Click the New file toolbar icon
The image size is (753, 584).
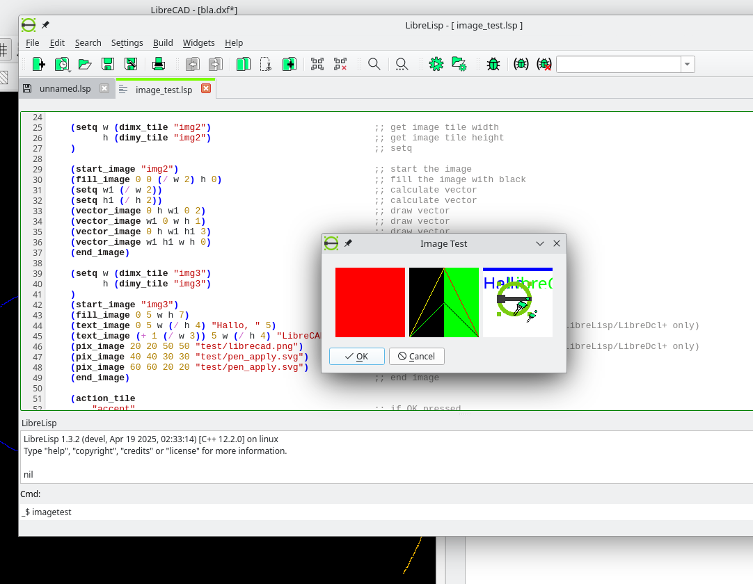[x=39, y=65]
